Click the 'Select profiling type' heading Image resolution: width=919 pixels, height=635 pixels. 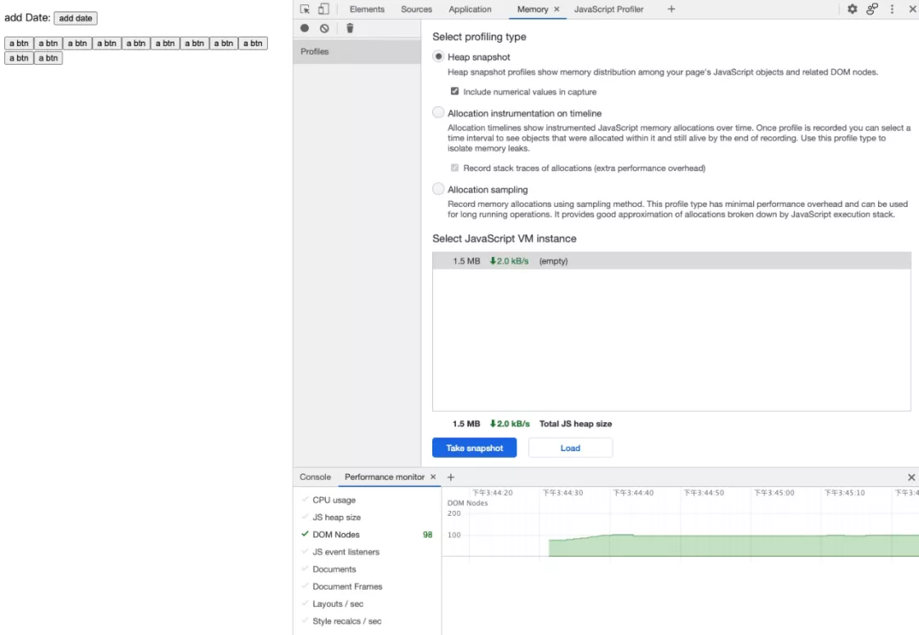pyautogui.click(x=479, y=37)
